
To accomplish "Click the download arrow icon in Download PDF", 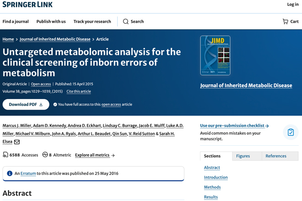I will pyautogui.click(x=41, y=105).
